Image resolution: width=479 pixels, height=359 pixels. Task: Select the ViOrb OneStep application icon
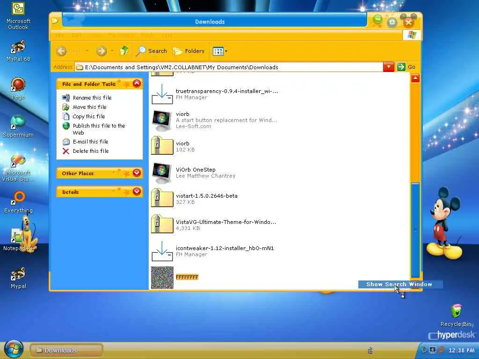pos(162,173)
